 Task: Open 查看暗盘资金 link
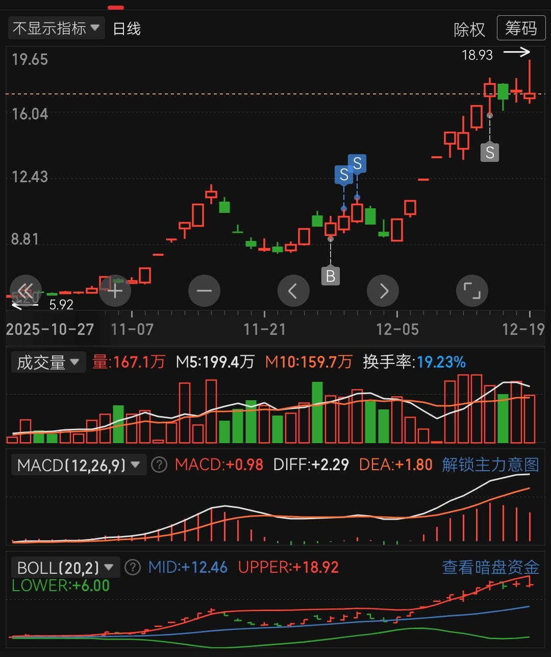(x=490, y=567)
